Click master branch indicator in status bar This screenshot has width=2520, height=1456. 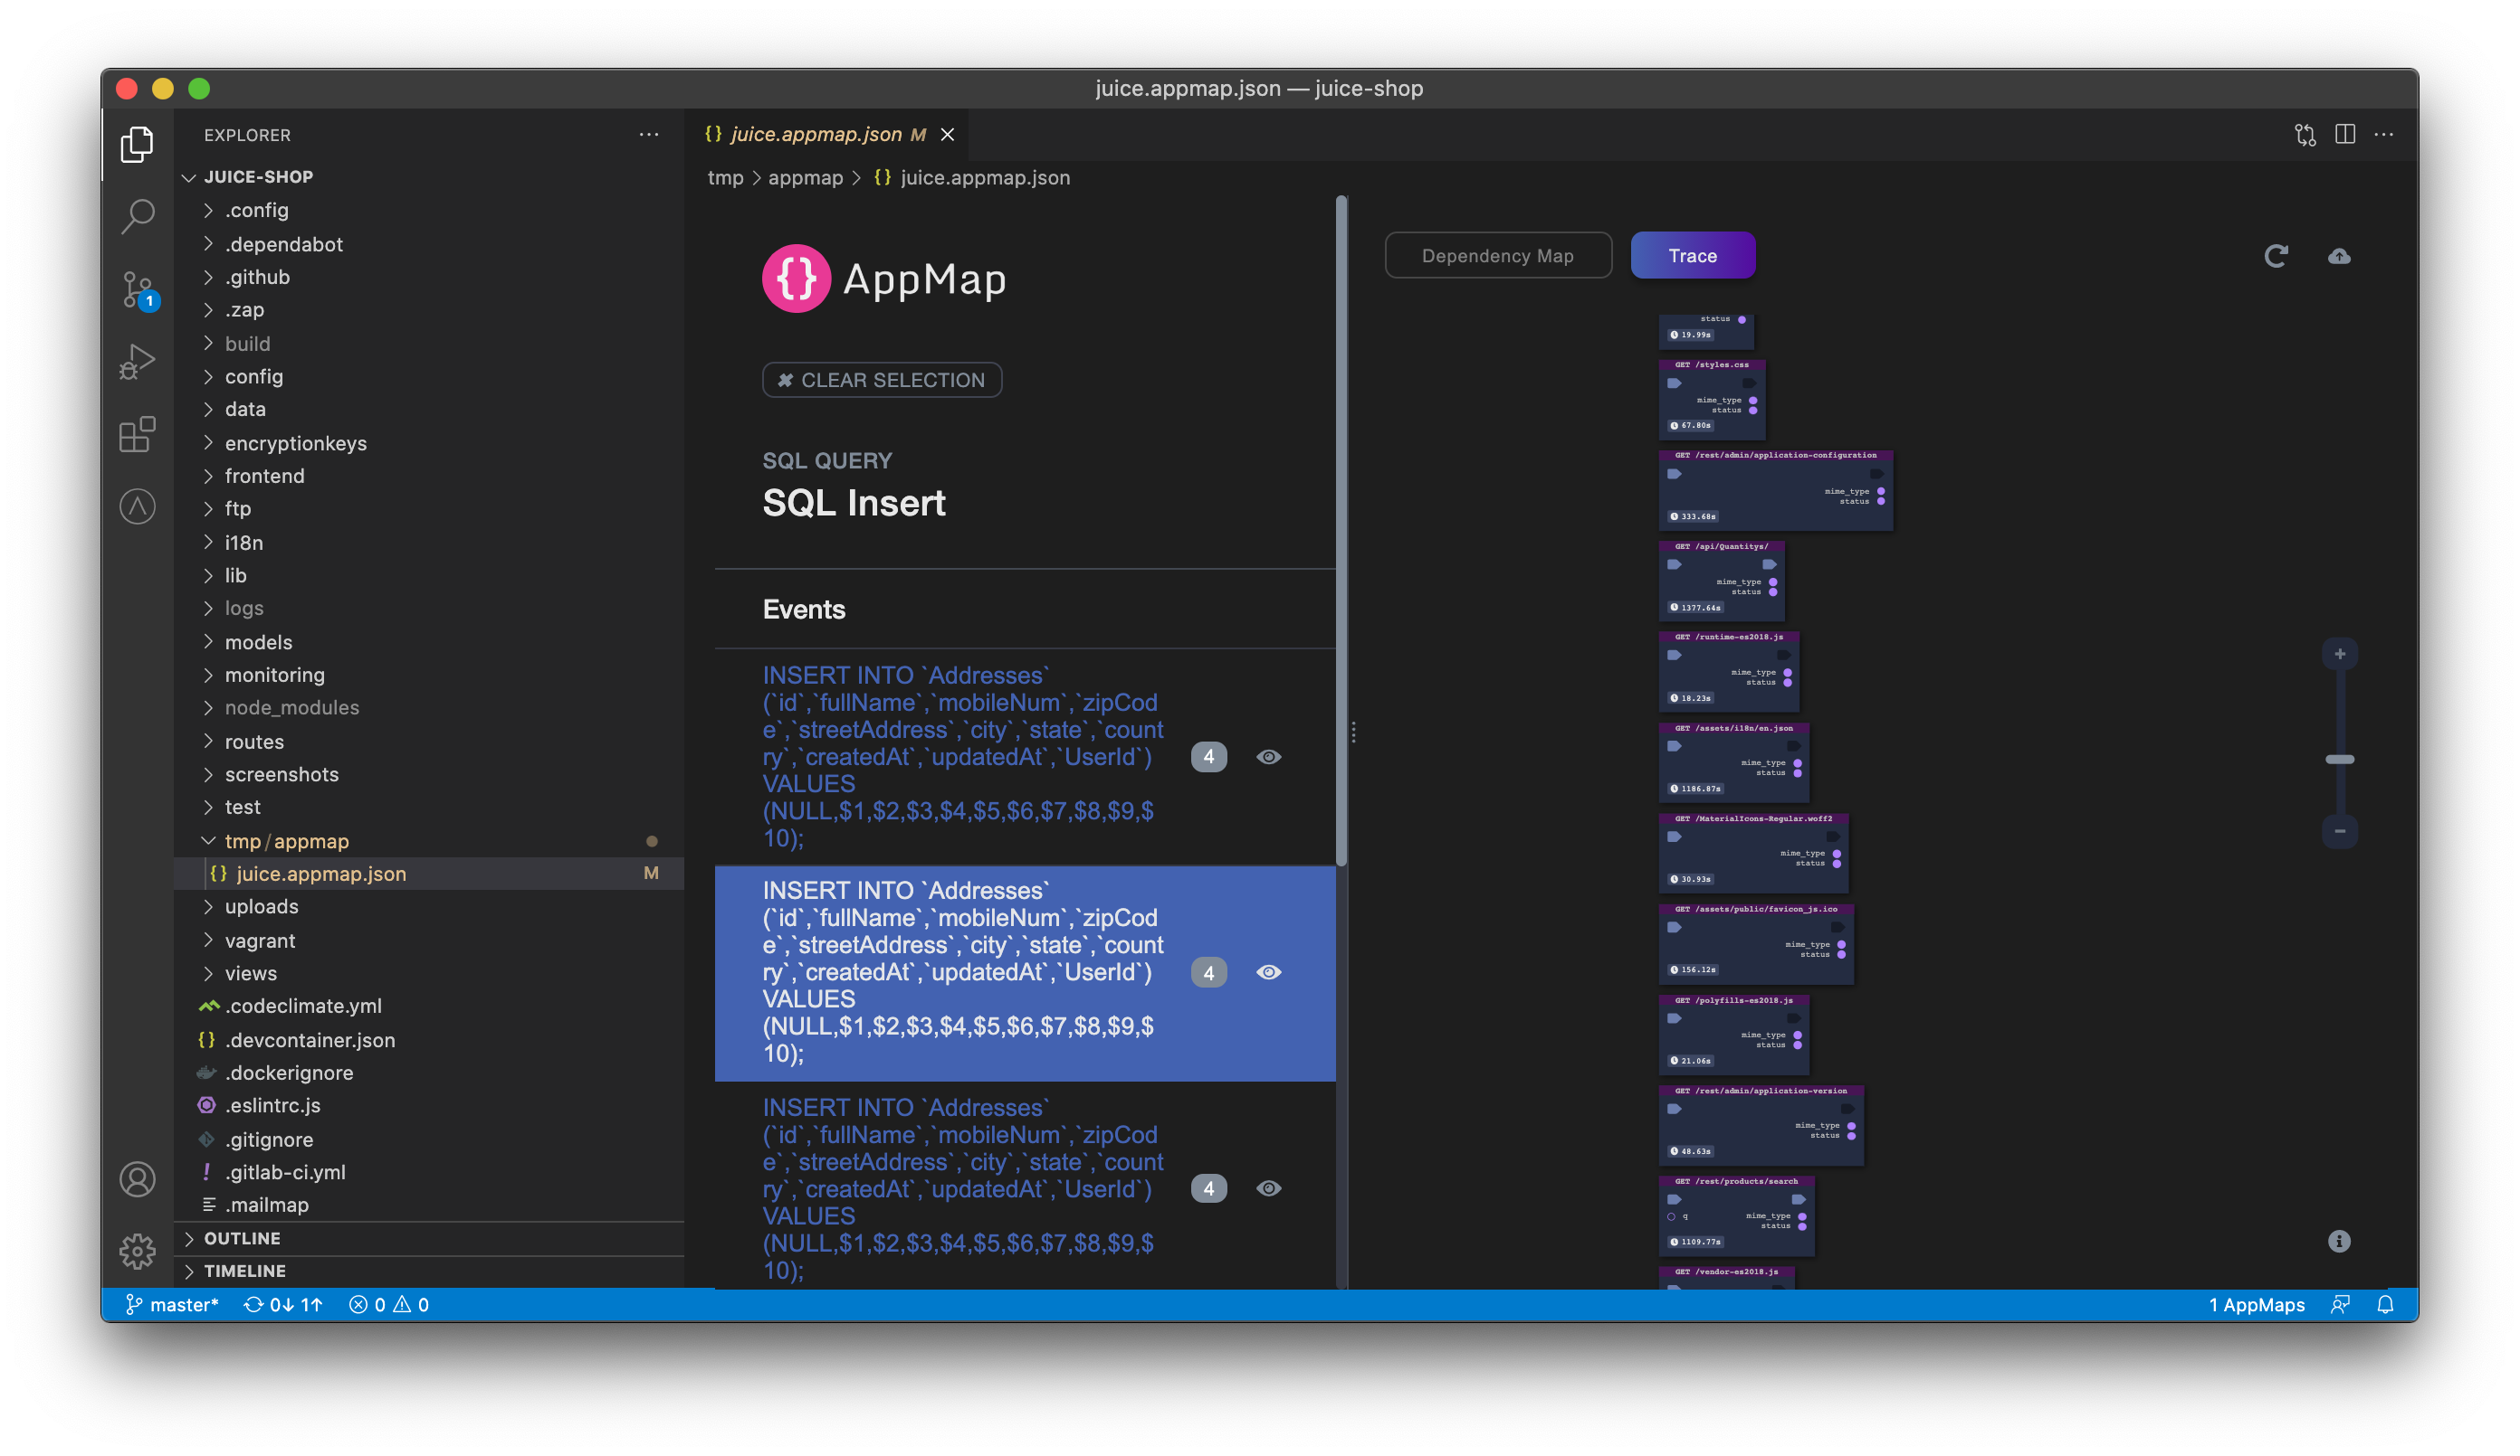click(172, 1304)
